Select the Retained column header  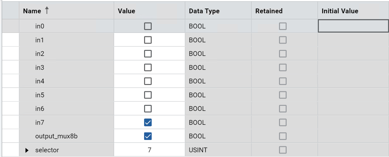[x=285, y=11]
